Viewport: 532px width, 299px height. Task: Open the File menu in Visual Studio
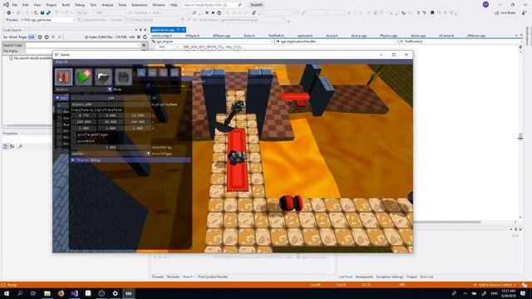click(15, 5)
